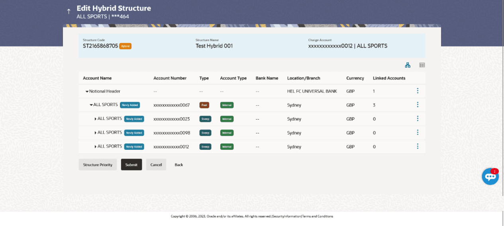Open kebab menu for account ending 0012
This screenshot has height=226, width=504.
pos(418,147)
